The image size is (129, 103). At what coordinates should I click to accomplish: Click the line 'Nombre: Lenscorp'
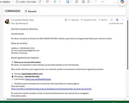[x=19, y=53]
